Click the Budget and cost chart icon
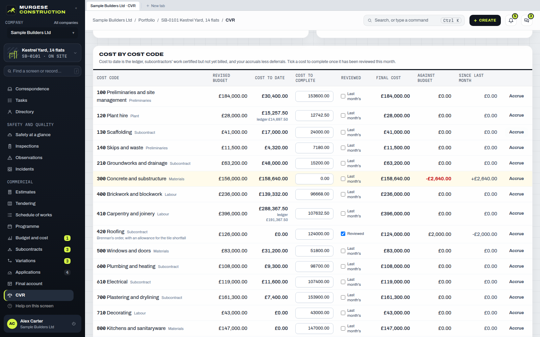Image resolution: width=540 pixels, height=337 pixels. (10, 238)
